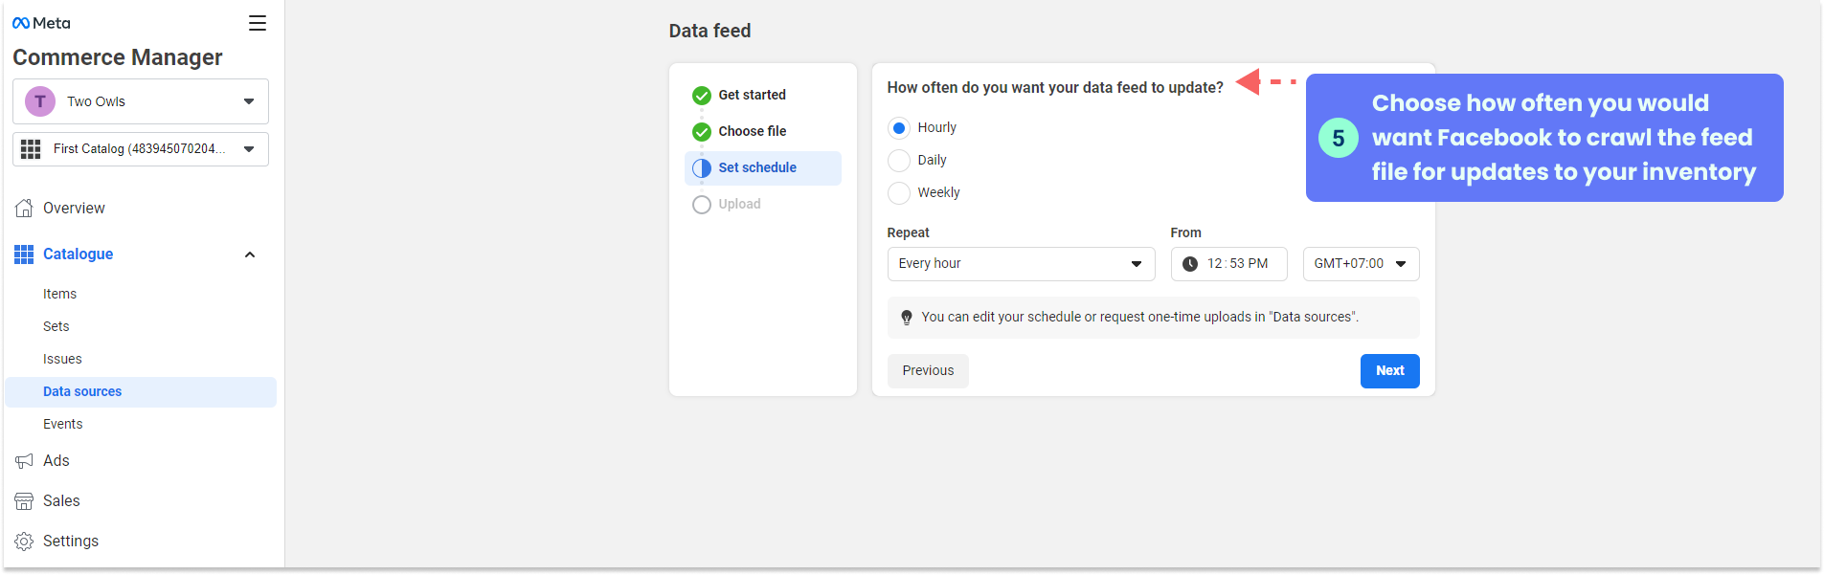Click the data feed update question text
1824x575 pixels.
pyautogui.click(x=1055, y=88)
